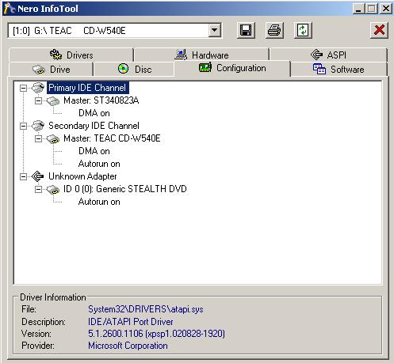Screen dimensions: 394x363
Task: Switch to the ASPI tab
Action: (x=328, y=55)
